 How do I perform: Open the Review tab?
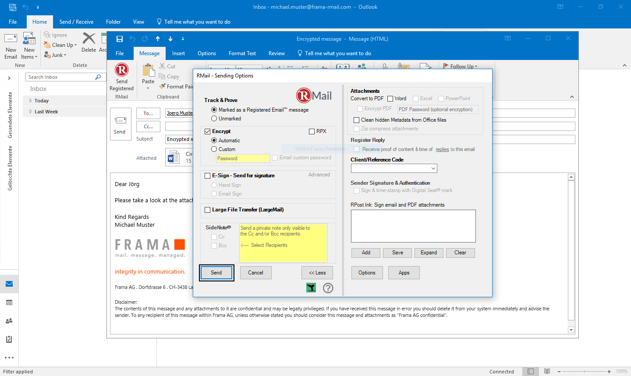[277, 53]
